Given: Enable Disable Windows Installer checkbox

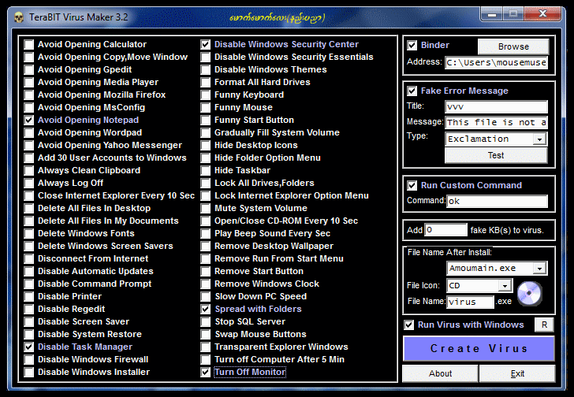Looking at the screenshot, I should 29,372.
